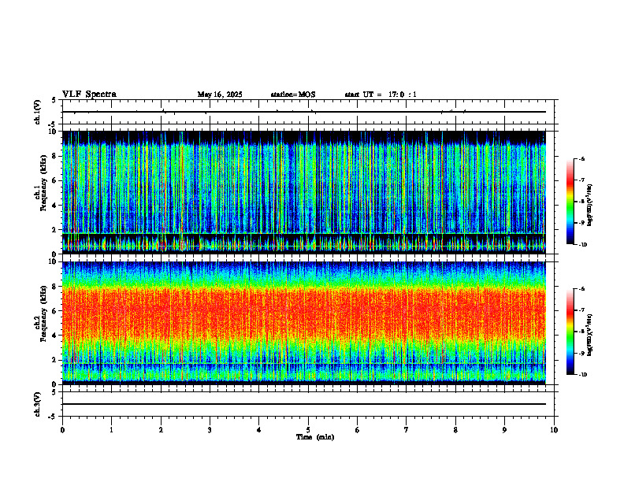624x482 pixels.
Task: Click the ch.2 frequency tick label "6"
Action: (55, 311)
